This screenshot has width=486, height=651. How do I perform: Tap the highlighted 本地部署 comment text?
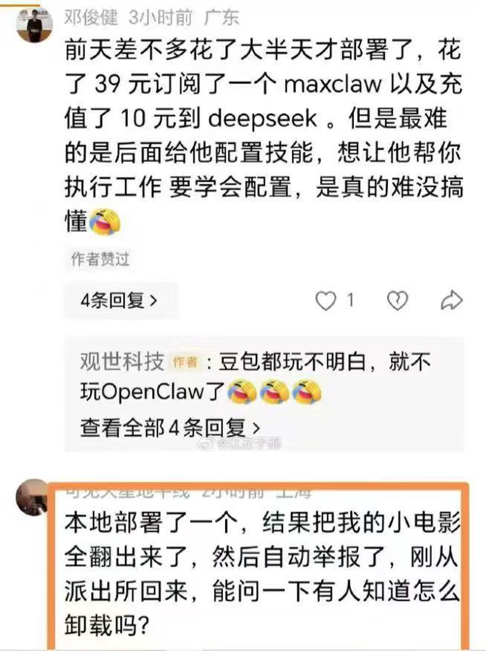pyautogui.click(x=262, y=574)
